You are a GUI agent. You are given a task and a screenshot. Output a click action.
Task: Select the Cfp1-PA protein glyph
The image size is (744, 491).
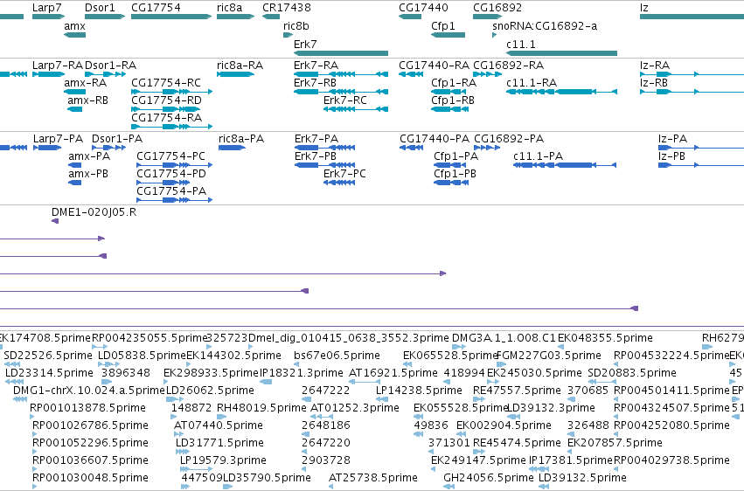450,165
